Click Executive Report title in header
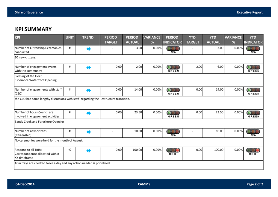 250,12
